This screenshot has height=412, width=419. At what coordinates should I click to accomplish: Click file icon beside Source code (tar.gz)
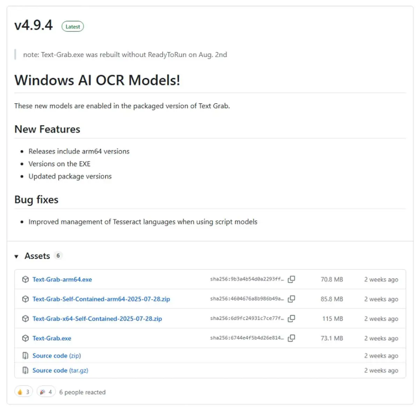pos(25,370)
